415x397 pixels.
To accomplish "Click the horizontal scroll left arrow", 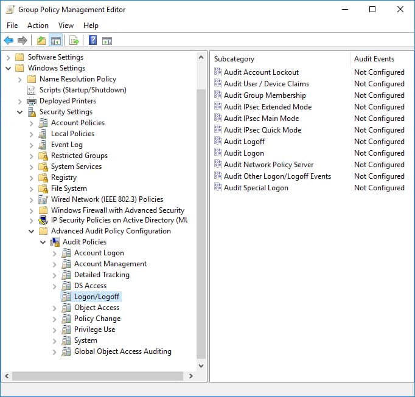I will [x=7, y=376].
